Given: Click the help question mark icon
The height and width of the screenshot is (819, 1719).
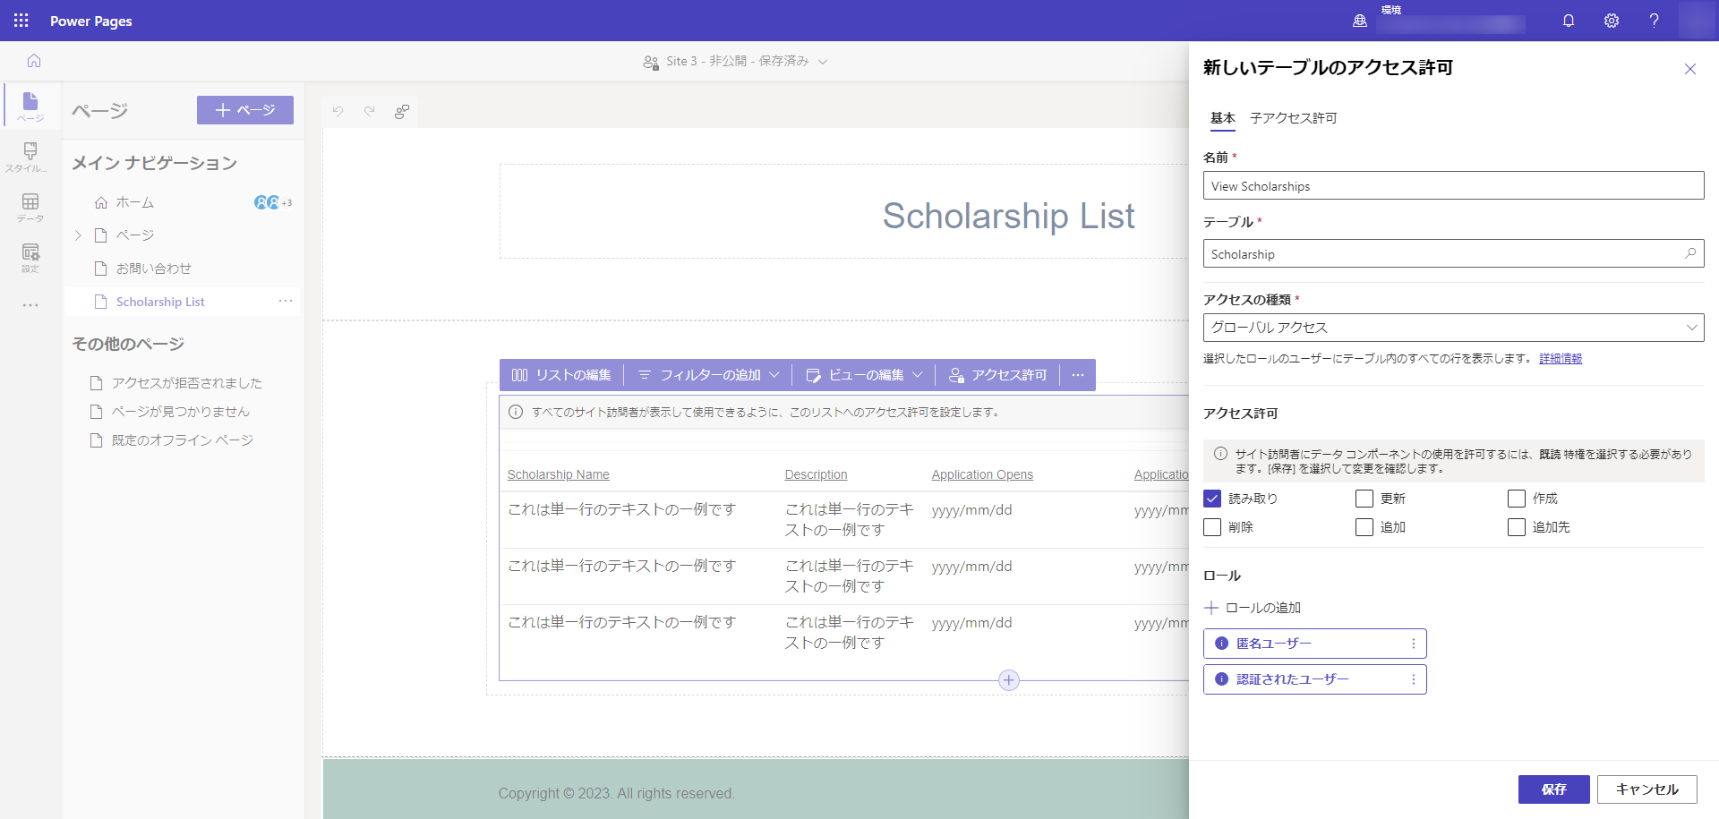Looking at the screenshot, I should [1654, 21].
